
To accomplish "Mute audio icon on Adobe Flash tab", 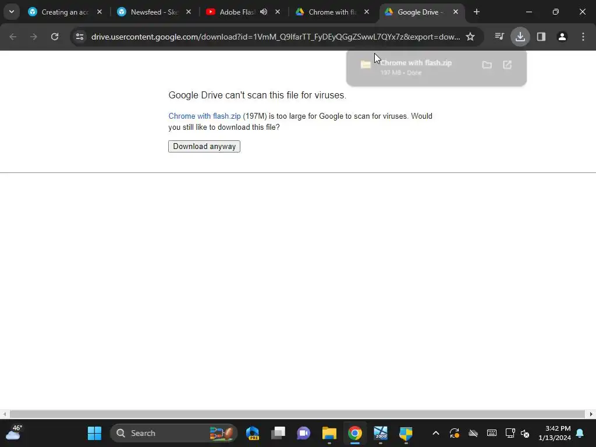I will click(264, 12).
